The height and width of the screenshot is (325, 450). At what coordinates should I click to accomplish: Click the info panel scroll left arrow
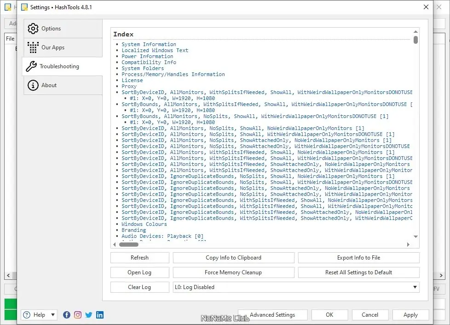pos(115,244)
